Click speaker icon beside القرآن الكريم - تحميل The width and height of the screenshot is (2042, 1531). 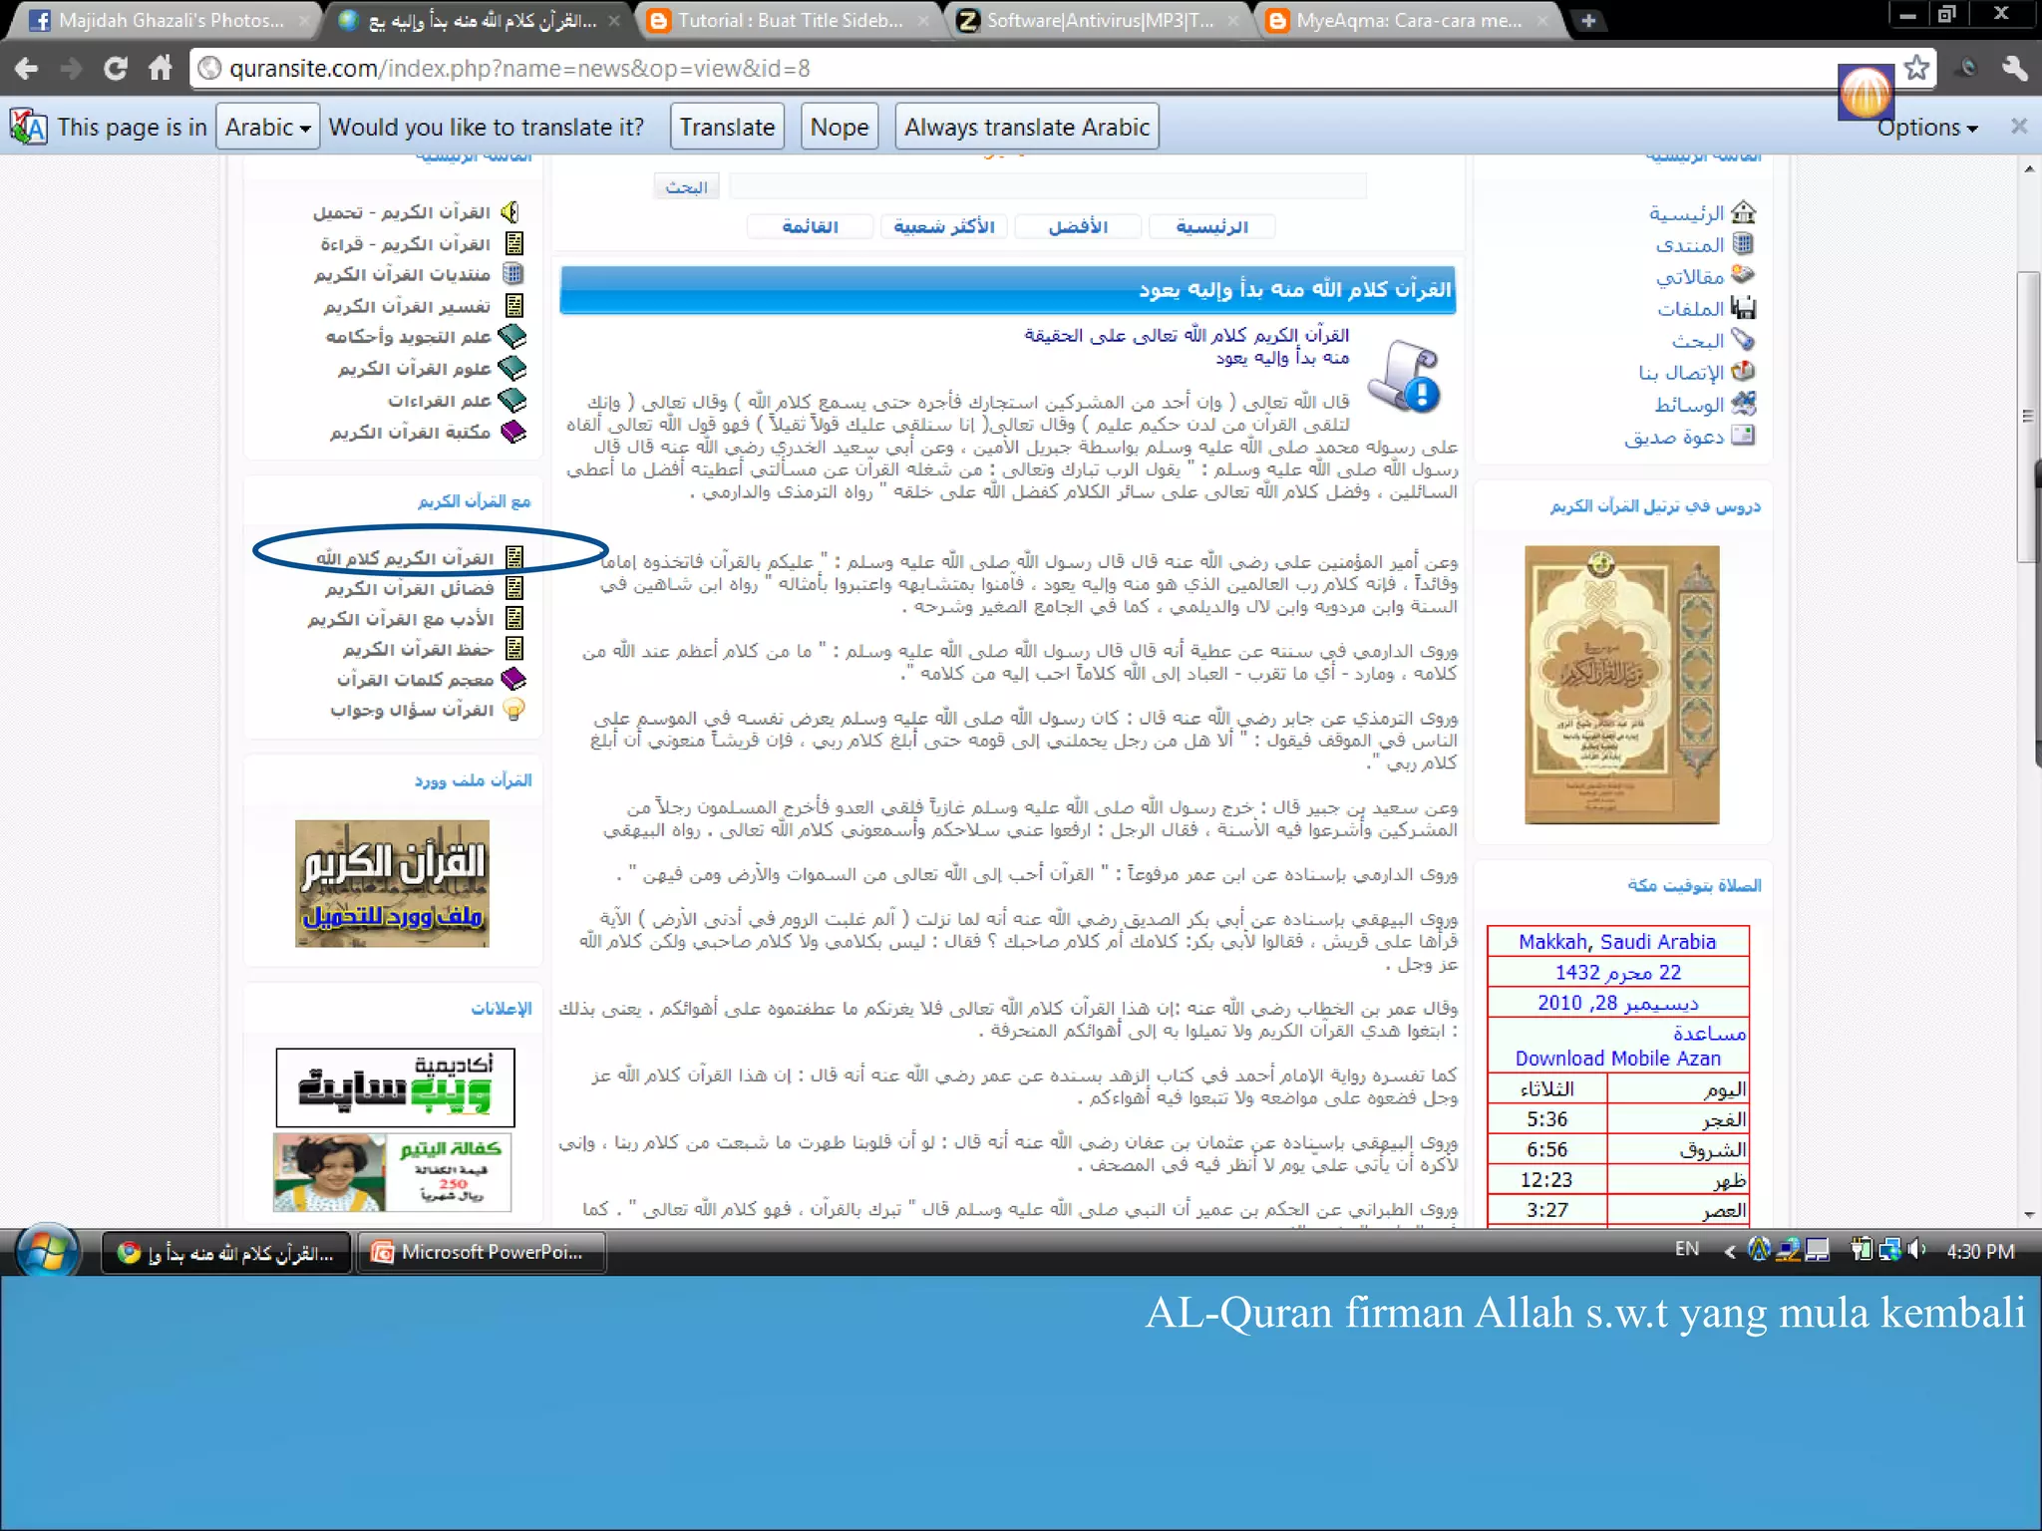511,212
